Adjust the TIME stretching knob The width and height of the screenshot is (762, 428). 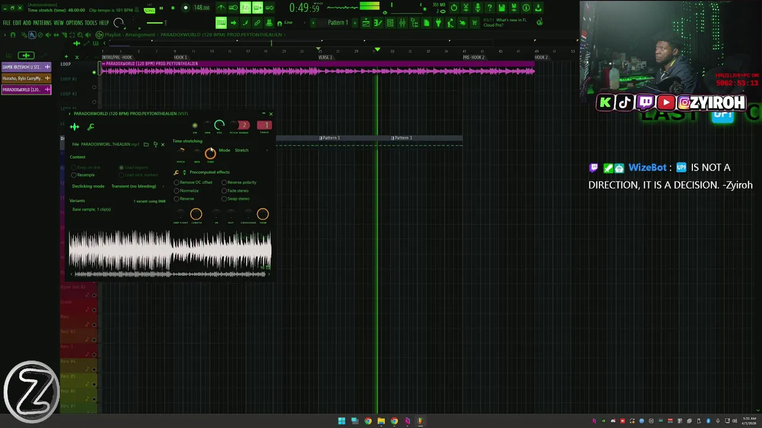[210, 154]
